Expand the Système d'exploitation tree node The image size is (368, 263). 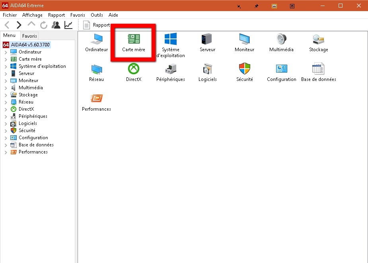[x=6, y=67]
